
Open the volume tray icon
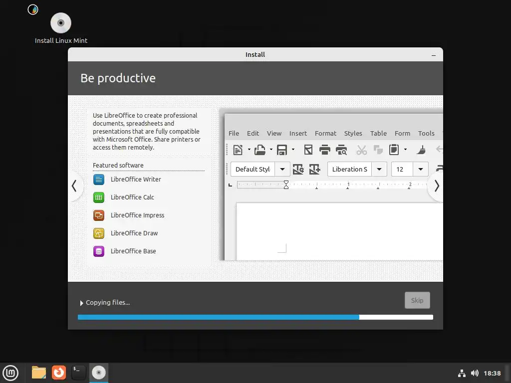tap(475, 373)
